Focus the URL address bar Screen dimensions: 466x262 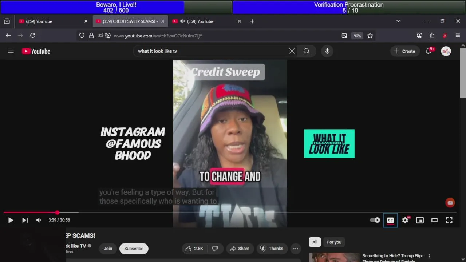pyautogui.click(x=226, y=36)
